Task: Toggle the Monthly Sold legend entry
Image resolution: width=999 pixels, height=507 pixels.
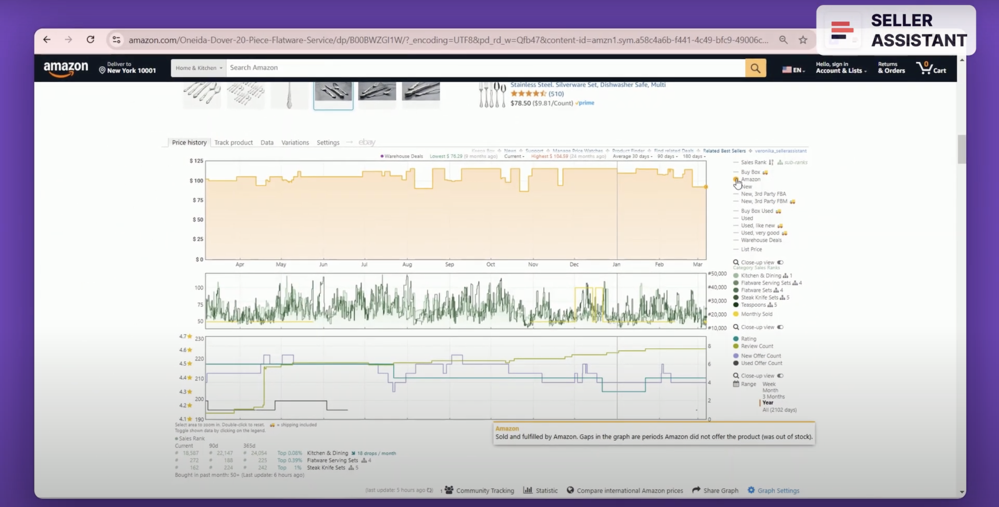Action: click(x=756, y=314)
